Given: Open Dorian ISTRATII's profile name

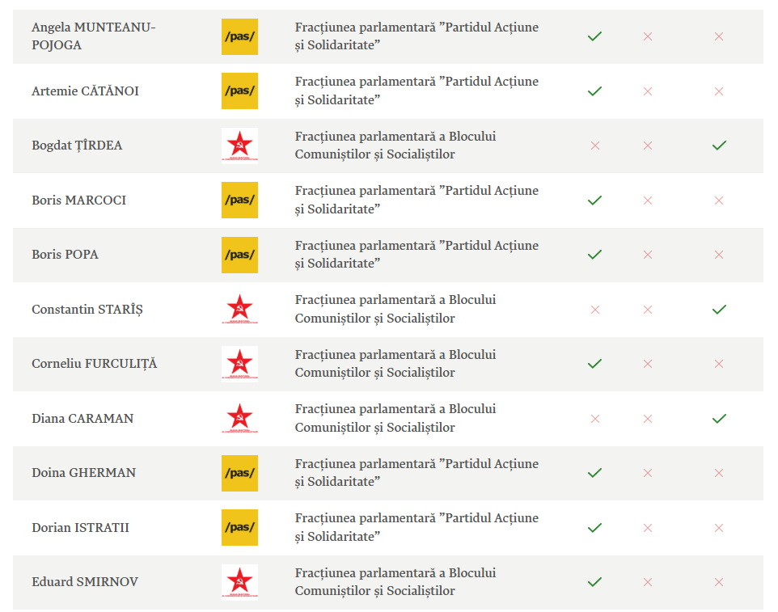Looking at the screenshot, I should point(80,528).
